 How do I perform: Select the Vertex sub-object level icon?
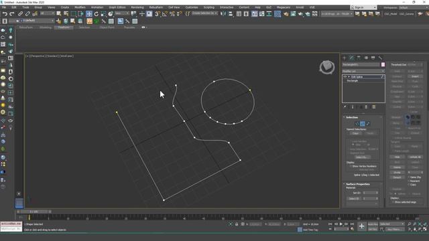(x=357, y=124)
